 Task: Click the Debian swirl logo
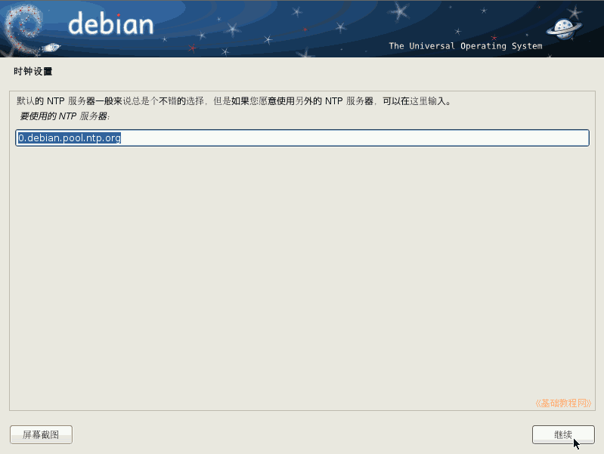pyautogui.click(x=23, y=29)
